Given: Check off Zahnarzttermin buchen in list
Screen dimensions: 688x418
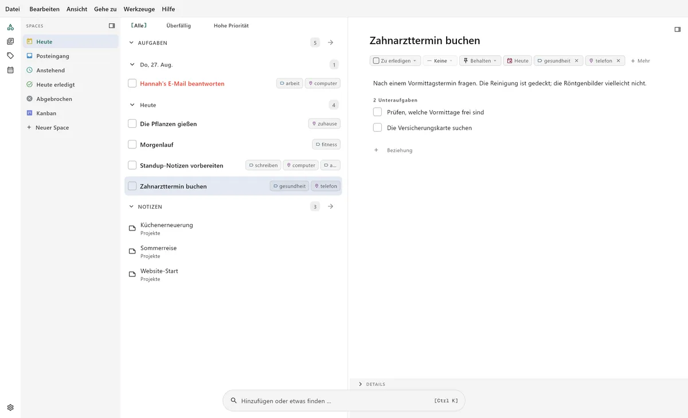Looking at the screenshot, I should [x=132, y=186].
